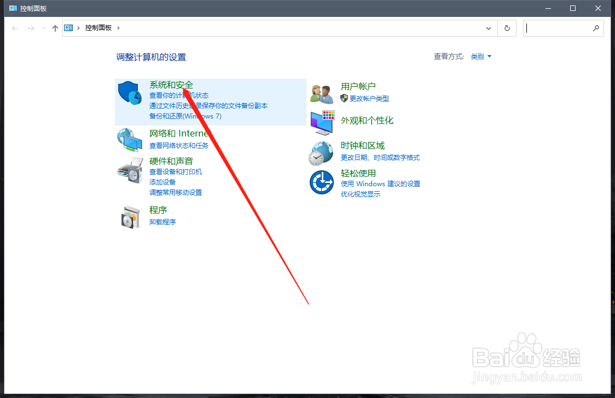Click the up-arrow navigation icon
615x398 pixels.
(x=55, y=28)
